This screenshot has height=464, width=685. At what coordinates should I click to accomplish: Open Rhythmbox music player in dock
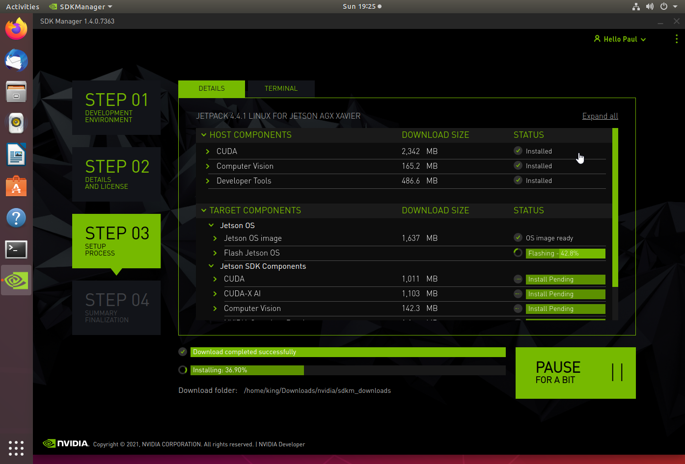tap(16, 123)
